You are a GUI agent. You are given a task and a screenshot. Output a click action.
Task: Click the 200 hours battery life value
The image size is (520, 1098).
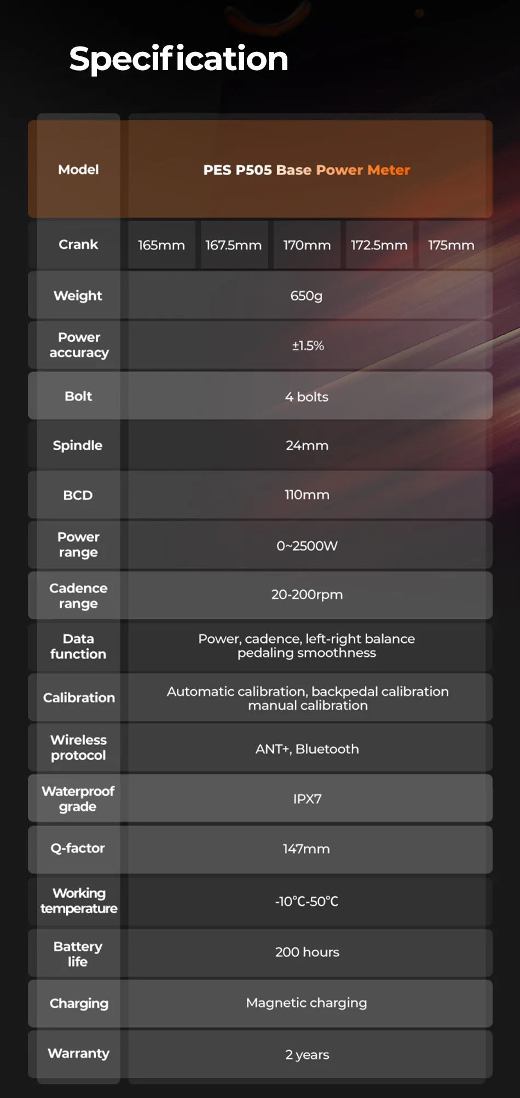307,952
